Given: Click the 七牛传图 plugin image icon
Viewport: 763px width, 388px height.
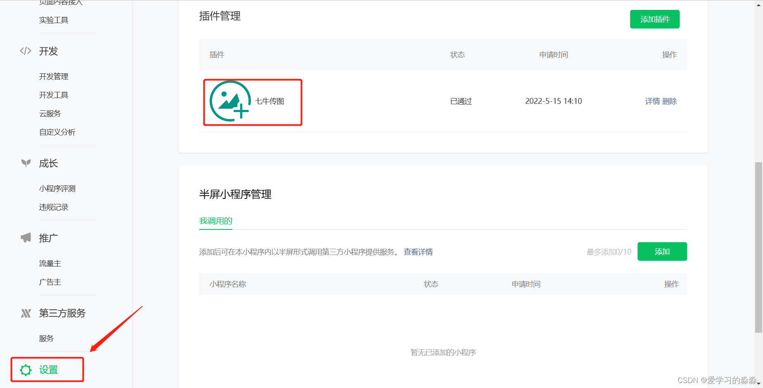Looking at the screenshot, I should pyautogui.click(x=229, y=101).
